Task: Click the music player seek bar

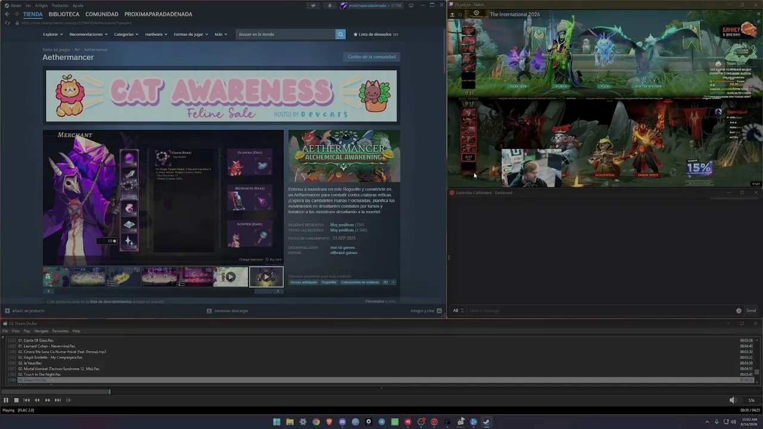Action: [381, 391]
